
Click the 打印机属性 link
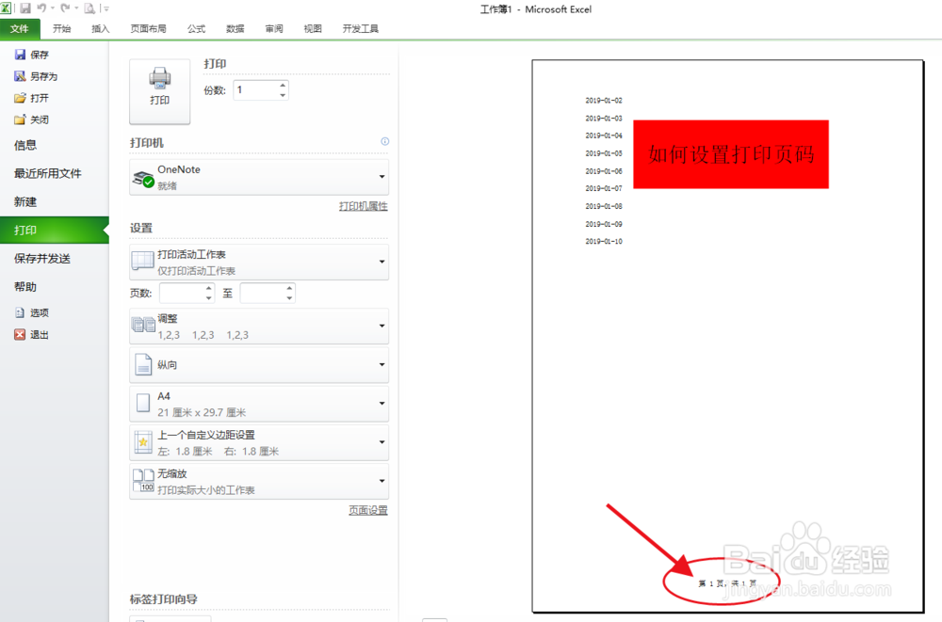click(363, 205)
